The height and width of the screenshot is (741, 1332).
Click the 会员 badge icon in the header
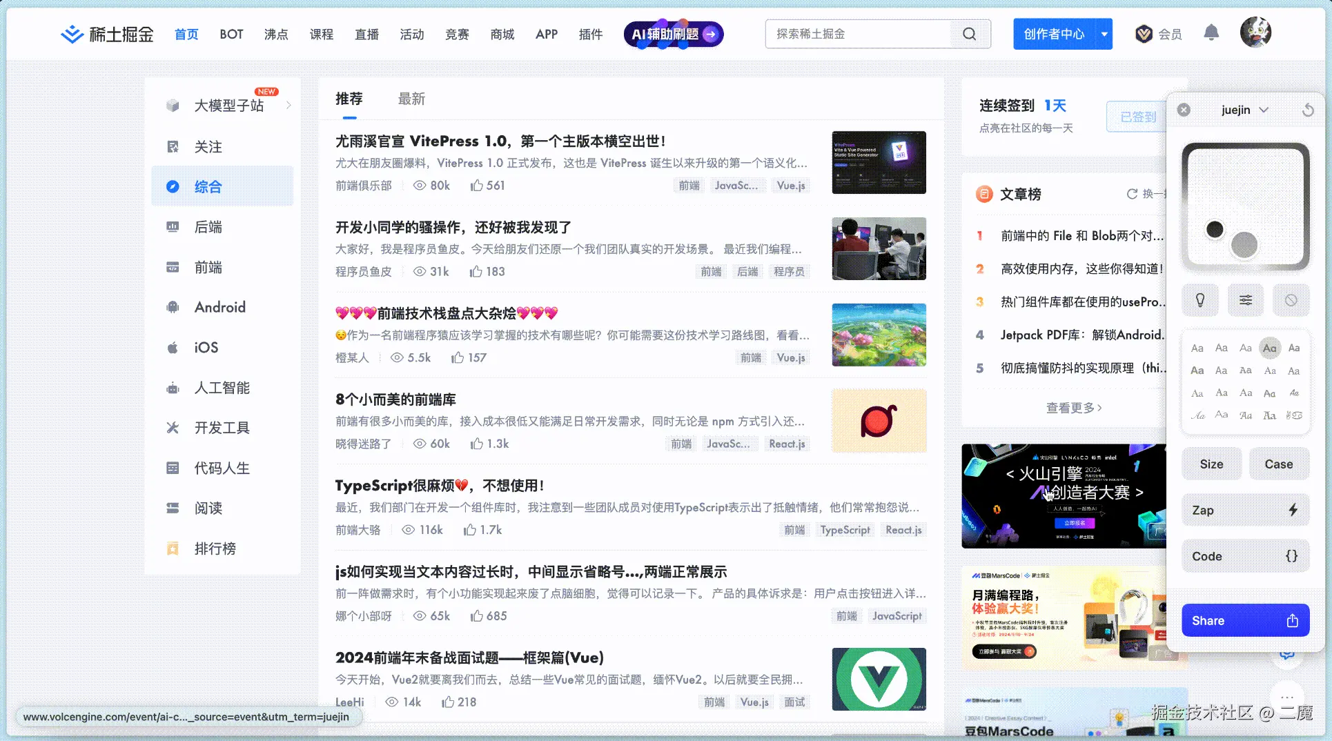click(x=1142, y=32)
